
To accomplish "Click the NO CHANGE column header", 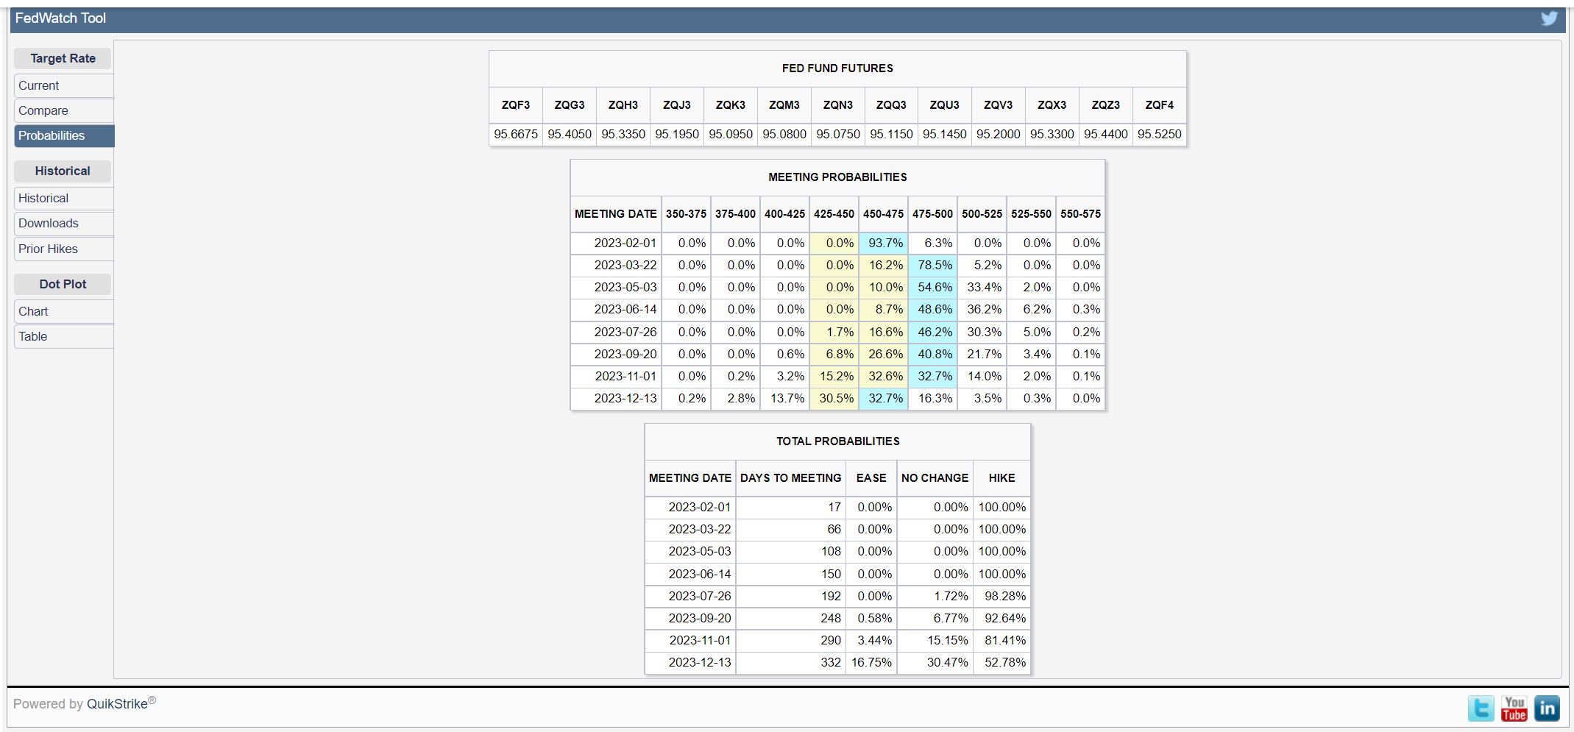I will (x=935, y=478).
